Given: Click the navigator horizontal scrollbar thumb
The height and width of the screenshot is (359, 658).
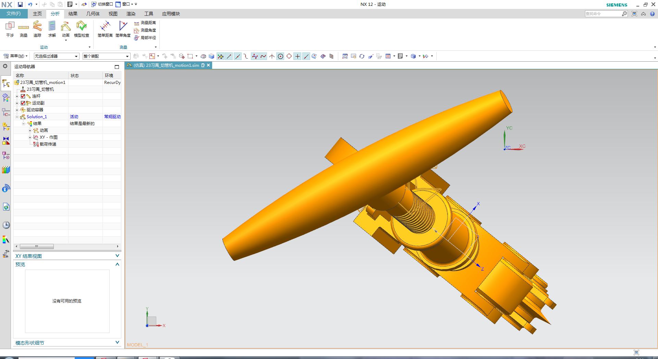Looking at the screenshot, I should pyautogui.click(x=37, y=246).
